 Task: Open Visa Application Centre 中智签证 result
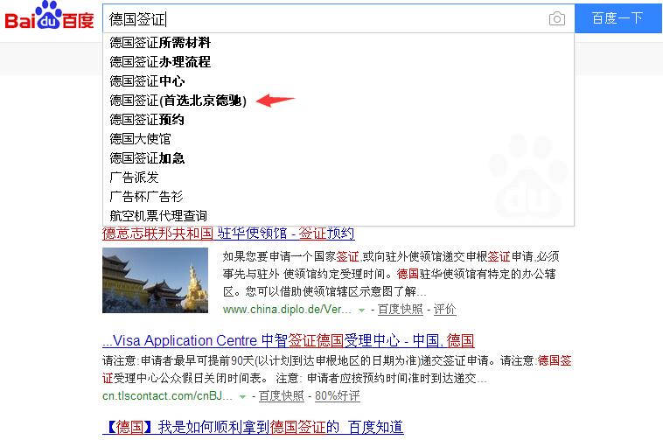(x=289, y=340)
